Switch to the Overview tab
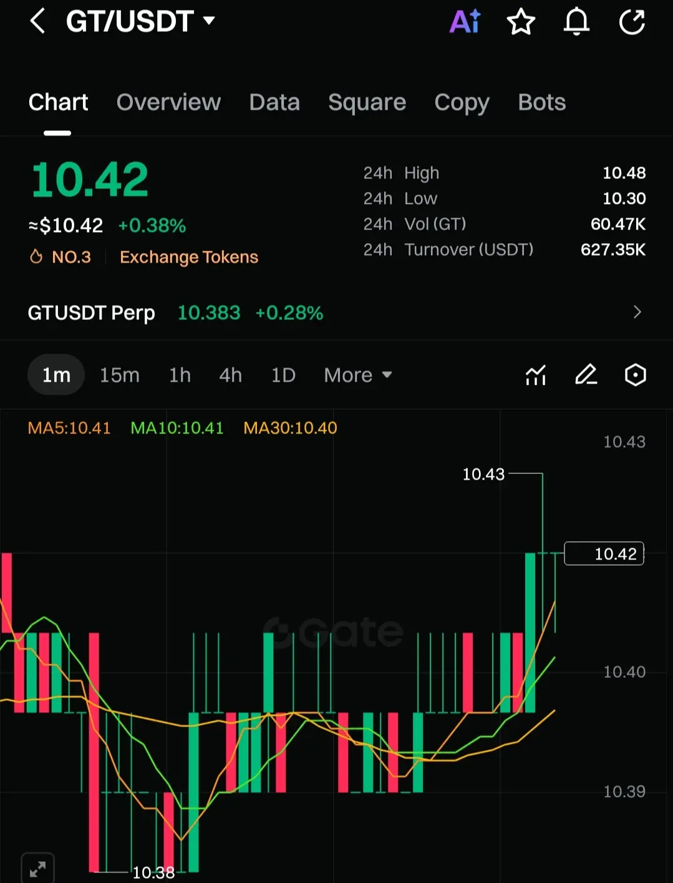The height and width of the screenshot is (883, 673). point(168,102)
